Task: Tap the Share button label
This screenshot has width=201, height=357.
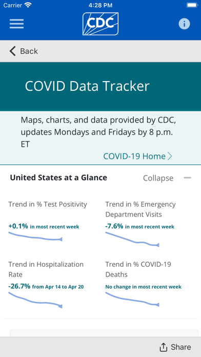Action: 181,347
